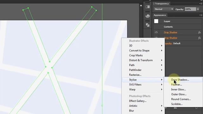Click the Layer thumbnail swatch in Appearance
The image size is (203, 114).
[156, 21]
